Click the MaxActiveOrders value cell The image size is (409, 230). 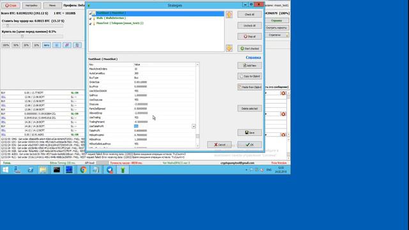pyautogui.click(x=164, y=69)
